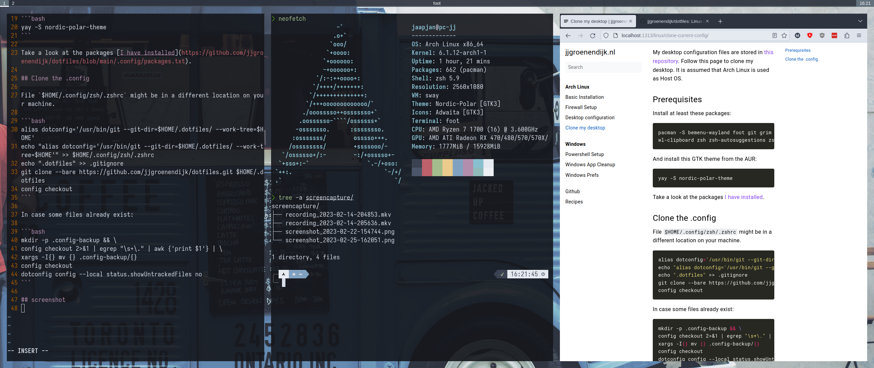
Task: Click the yellow swatch in neofetch palette
Action: [448, 167]
